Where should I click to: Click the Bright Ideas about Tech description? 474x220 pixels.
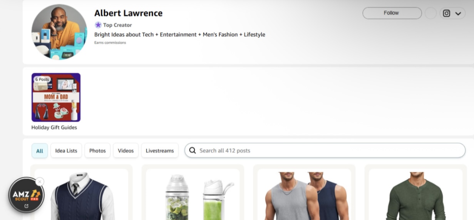pos(180,35)
